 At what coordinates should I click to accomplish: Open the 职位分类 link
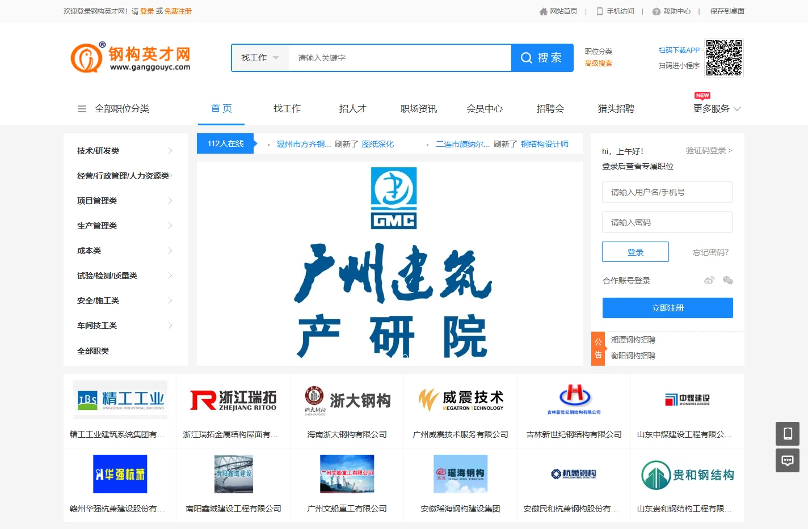[x=599, y=51]
